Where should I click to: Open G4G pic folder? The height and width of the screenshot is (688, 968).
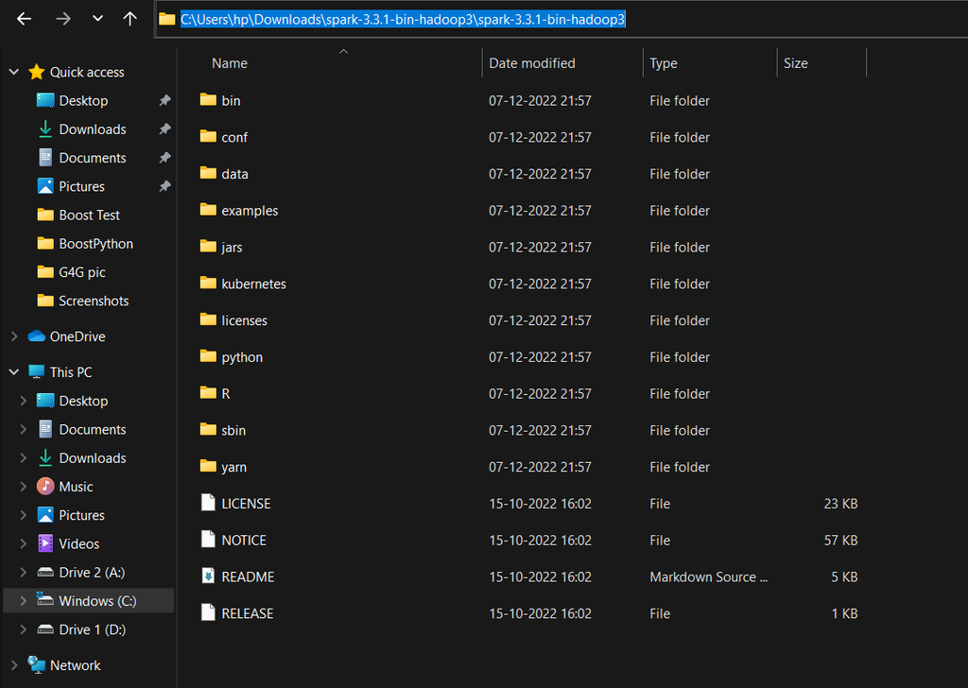pyautogui.click(x=82, y=272)
